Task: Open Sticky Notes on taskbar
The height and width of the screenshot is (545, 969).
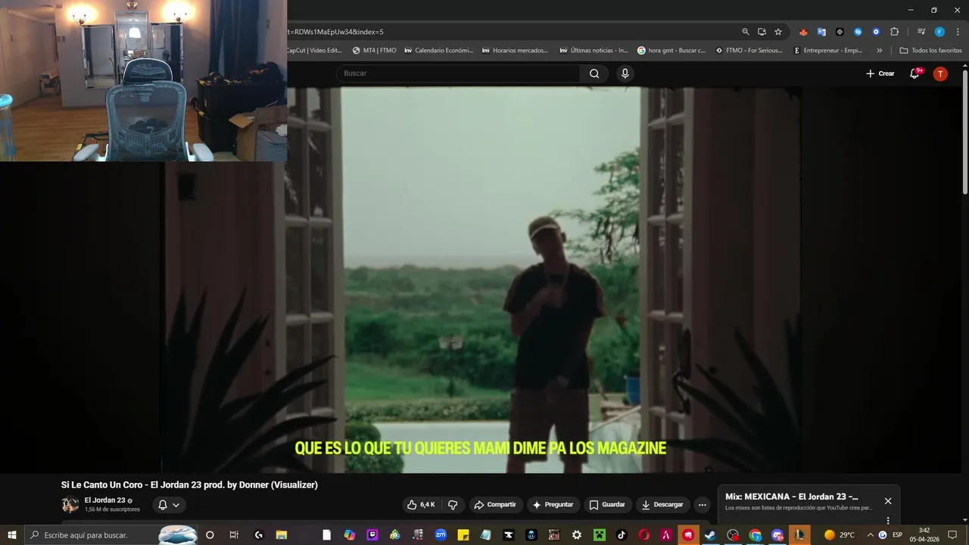Action: click(463, 535)
